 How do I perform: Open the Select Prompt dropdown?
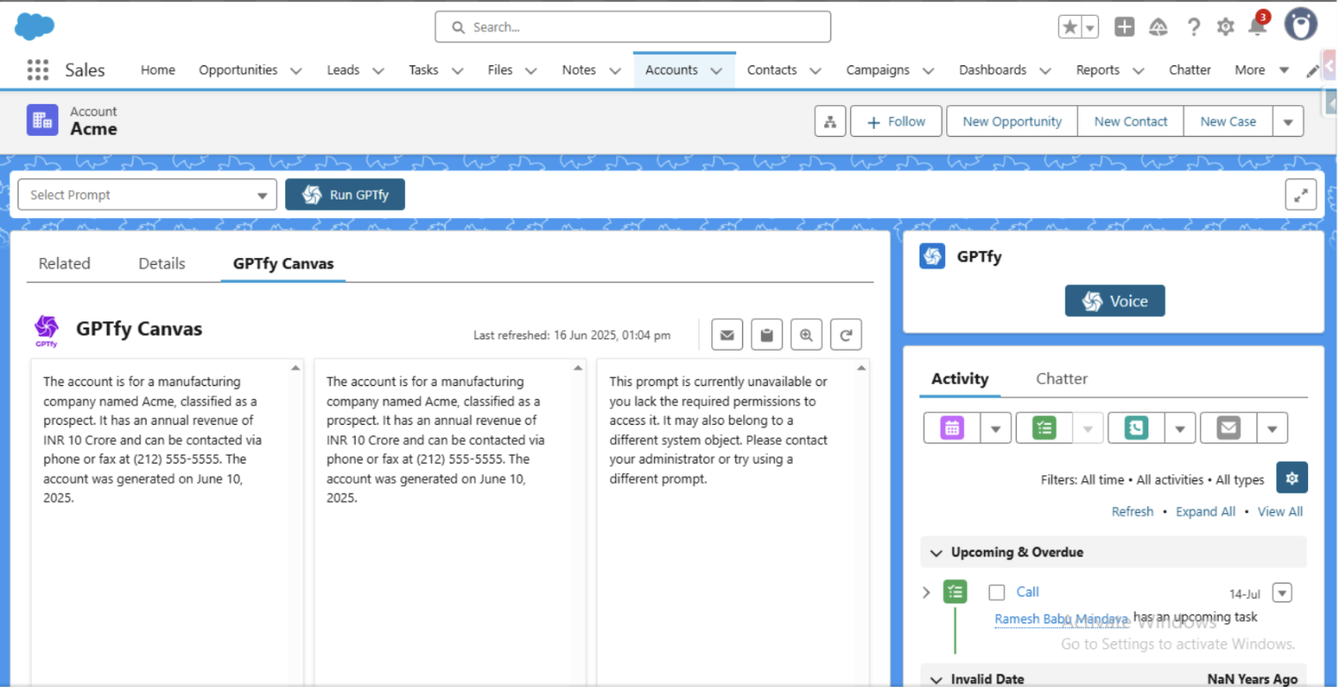pos(147,195)
